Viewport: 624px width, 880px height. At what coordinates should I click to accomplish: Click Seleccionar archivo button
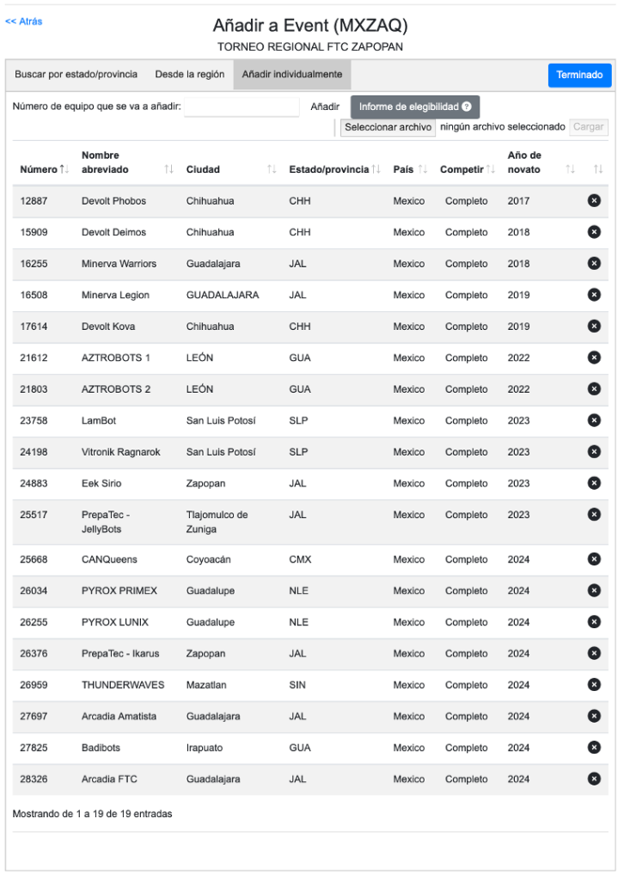(x=388, y=127)
